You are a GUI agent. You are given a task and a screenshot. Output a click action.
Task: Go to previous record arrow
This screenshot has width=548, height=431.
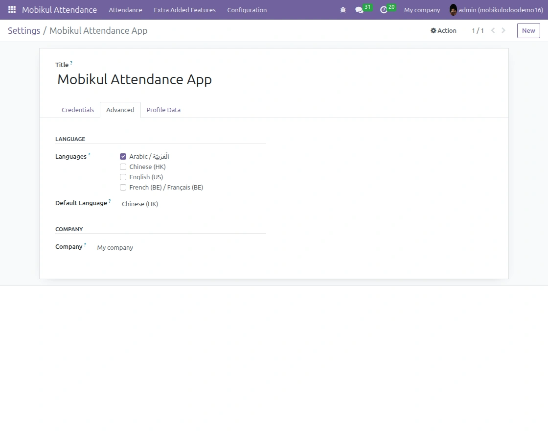click(493, 30)
